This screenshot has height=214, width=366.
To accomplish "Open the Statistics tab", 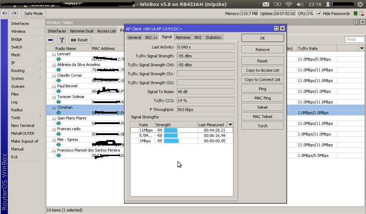I will [x=213, y=37].
